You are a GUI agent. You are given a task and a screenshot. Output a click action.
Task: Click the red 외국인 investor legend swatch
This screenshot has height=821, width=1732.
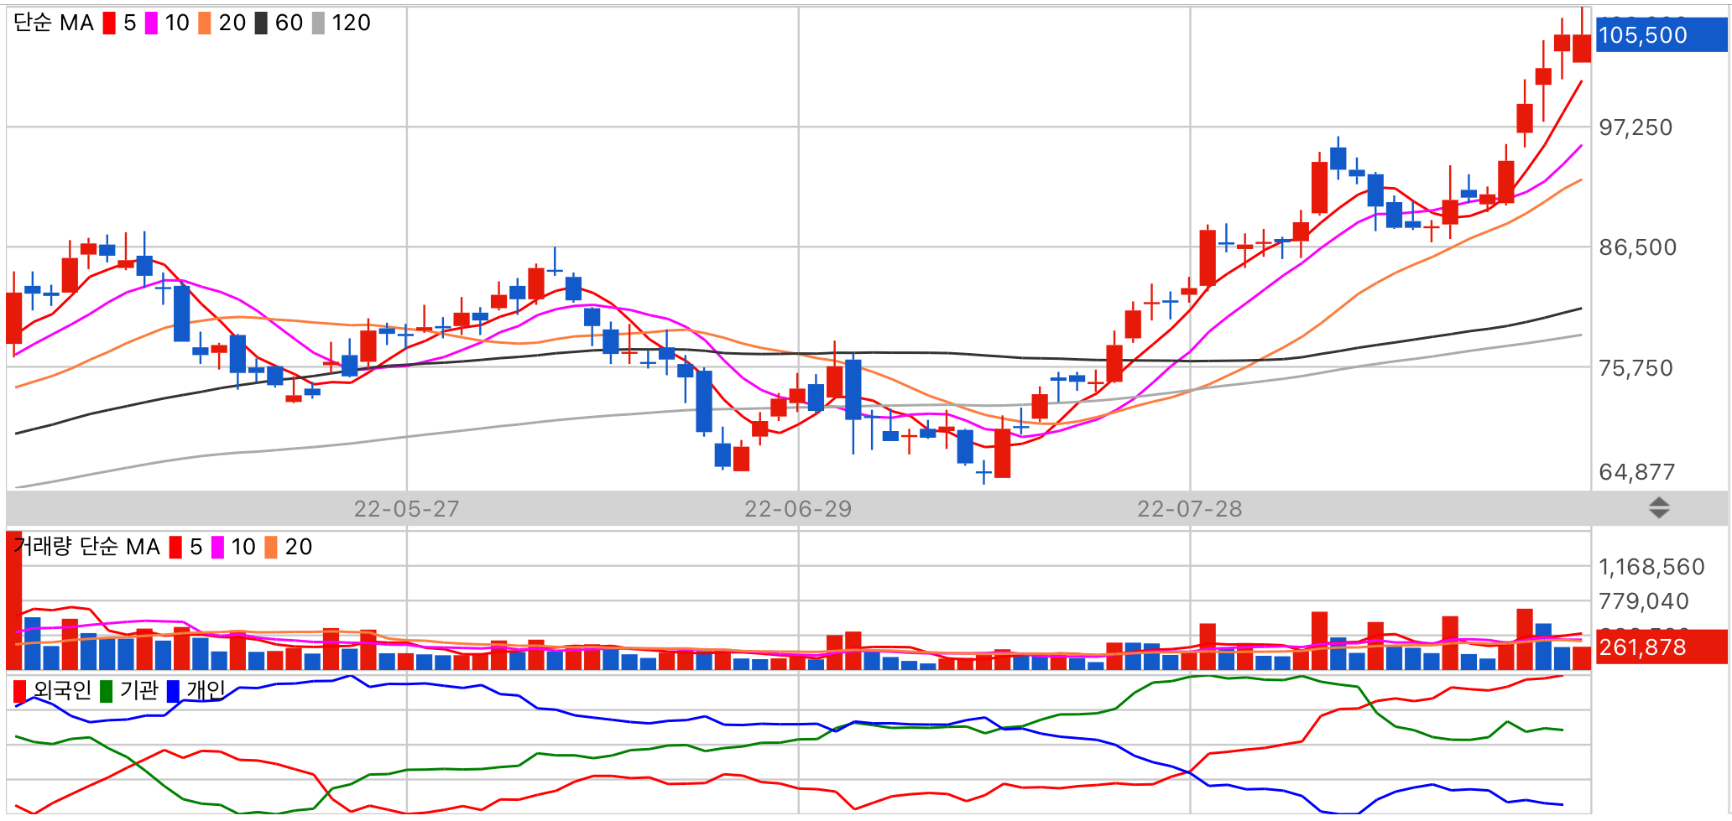point(20,691)
